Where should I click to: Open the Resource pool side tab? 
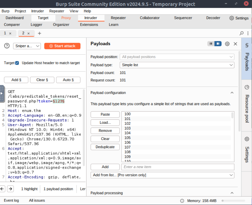247,105
